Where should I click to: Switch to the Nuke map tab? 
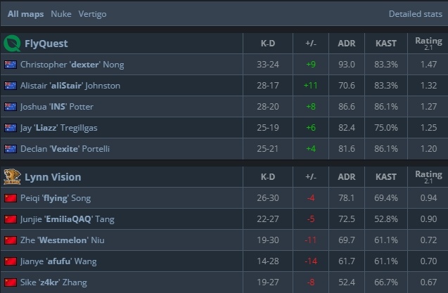(x=61, y=14)
